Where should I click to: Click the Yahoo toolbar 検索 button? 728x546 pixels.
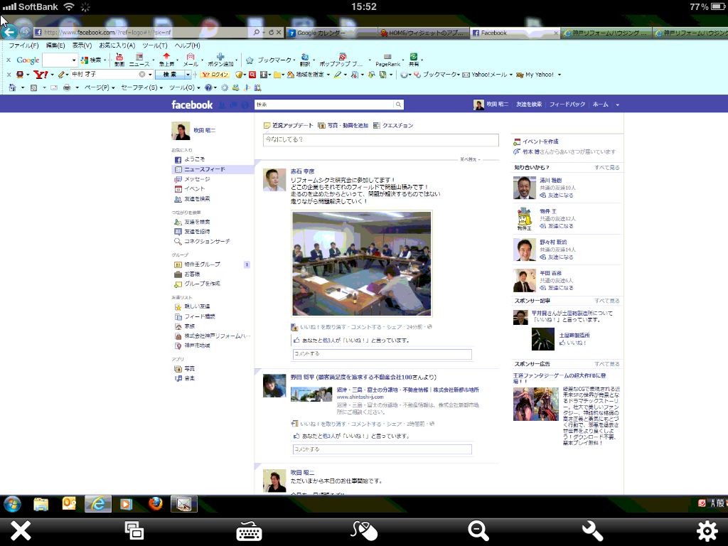click(x=170, y=74)
